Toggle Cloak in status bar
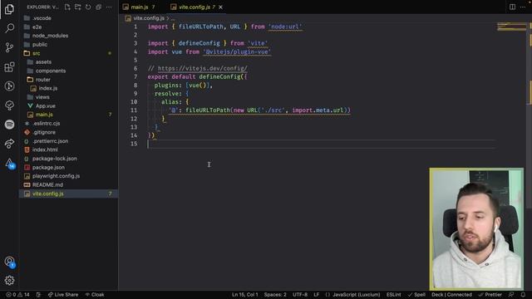The image size is (532, 299). 95,295
